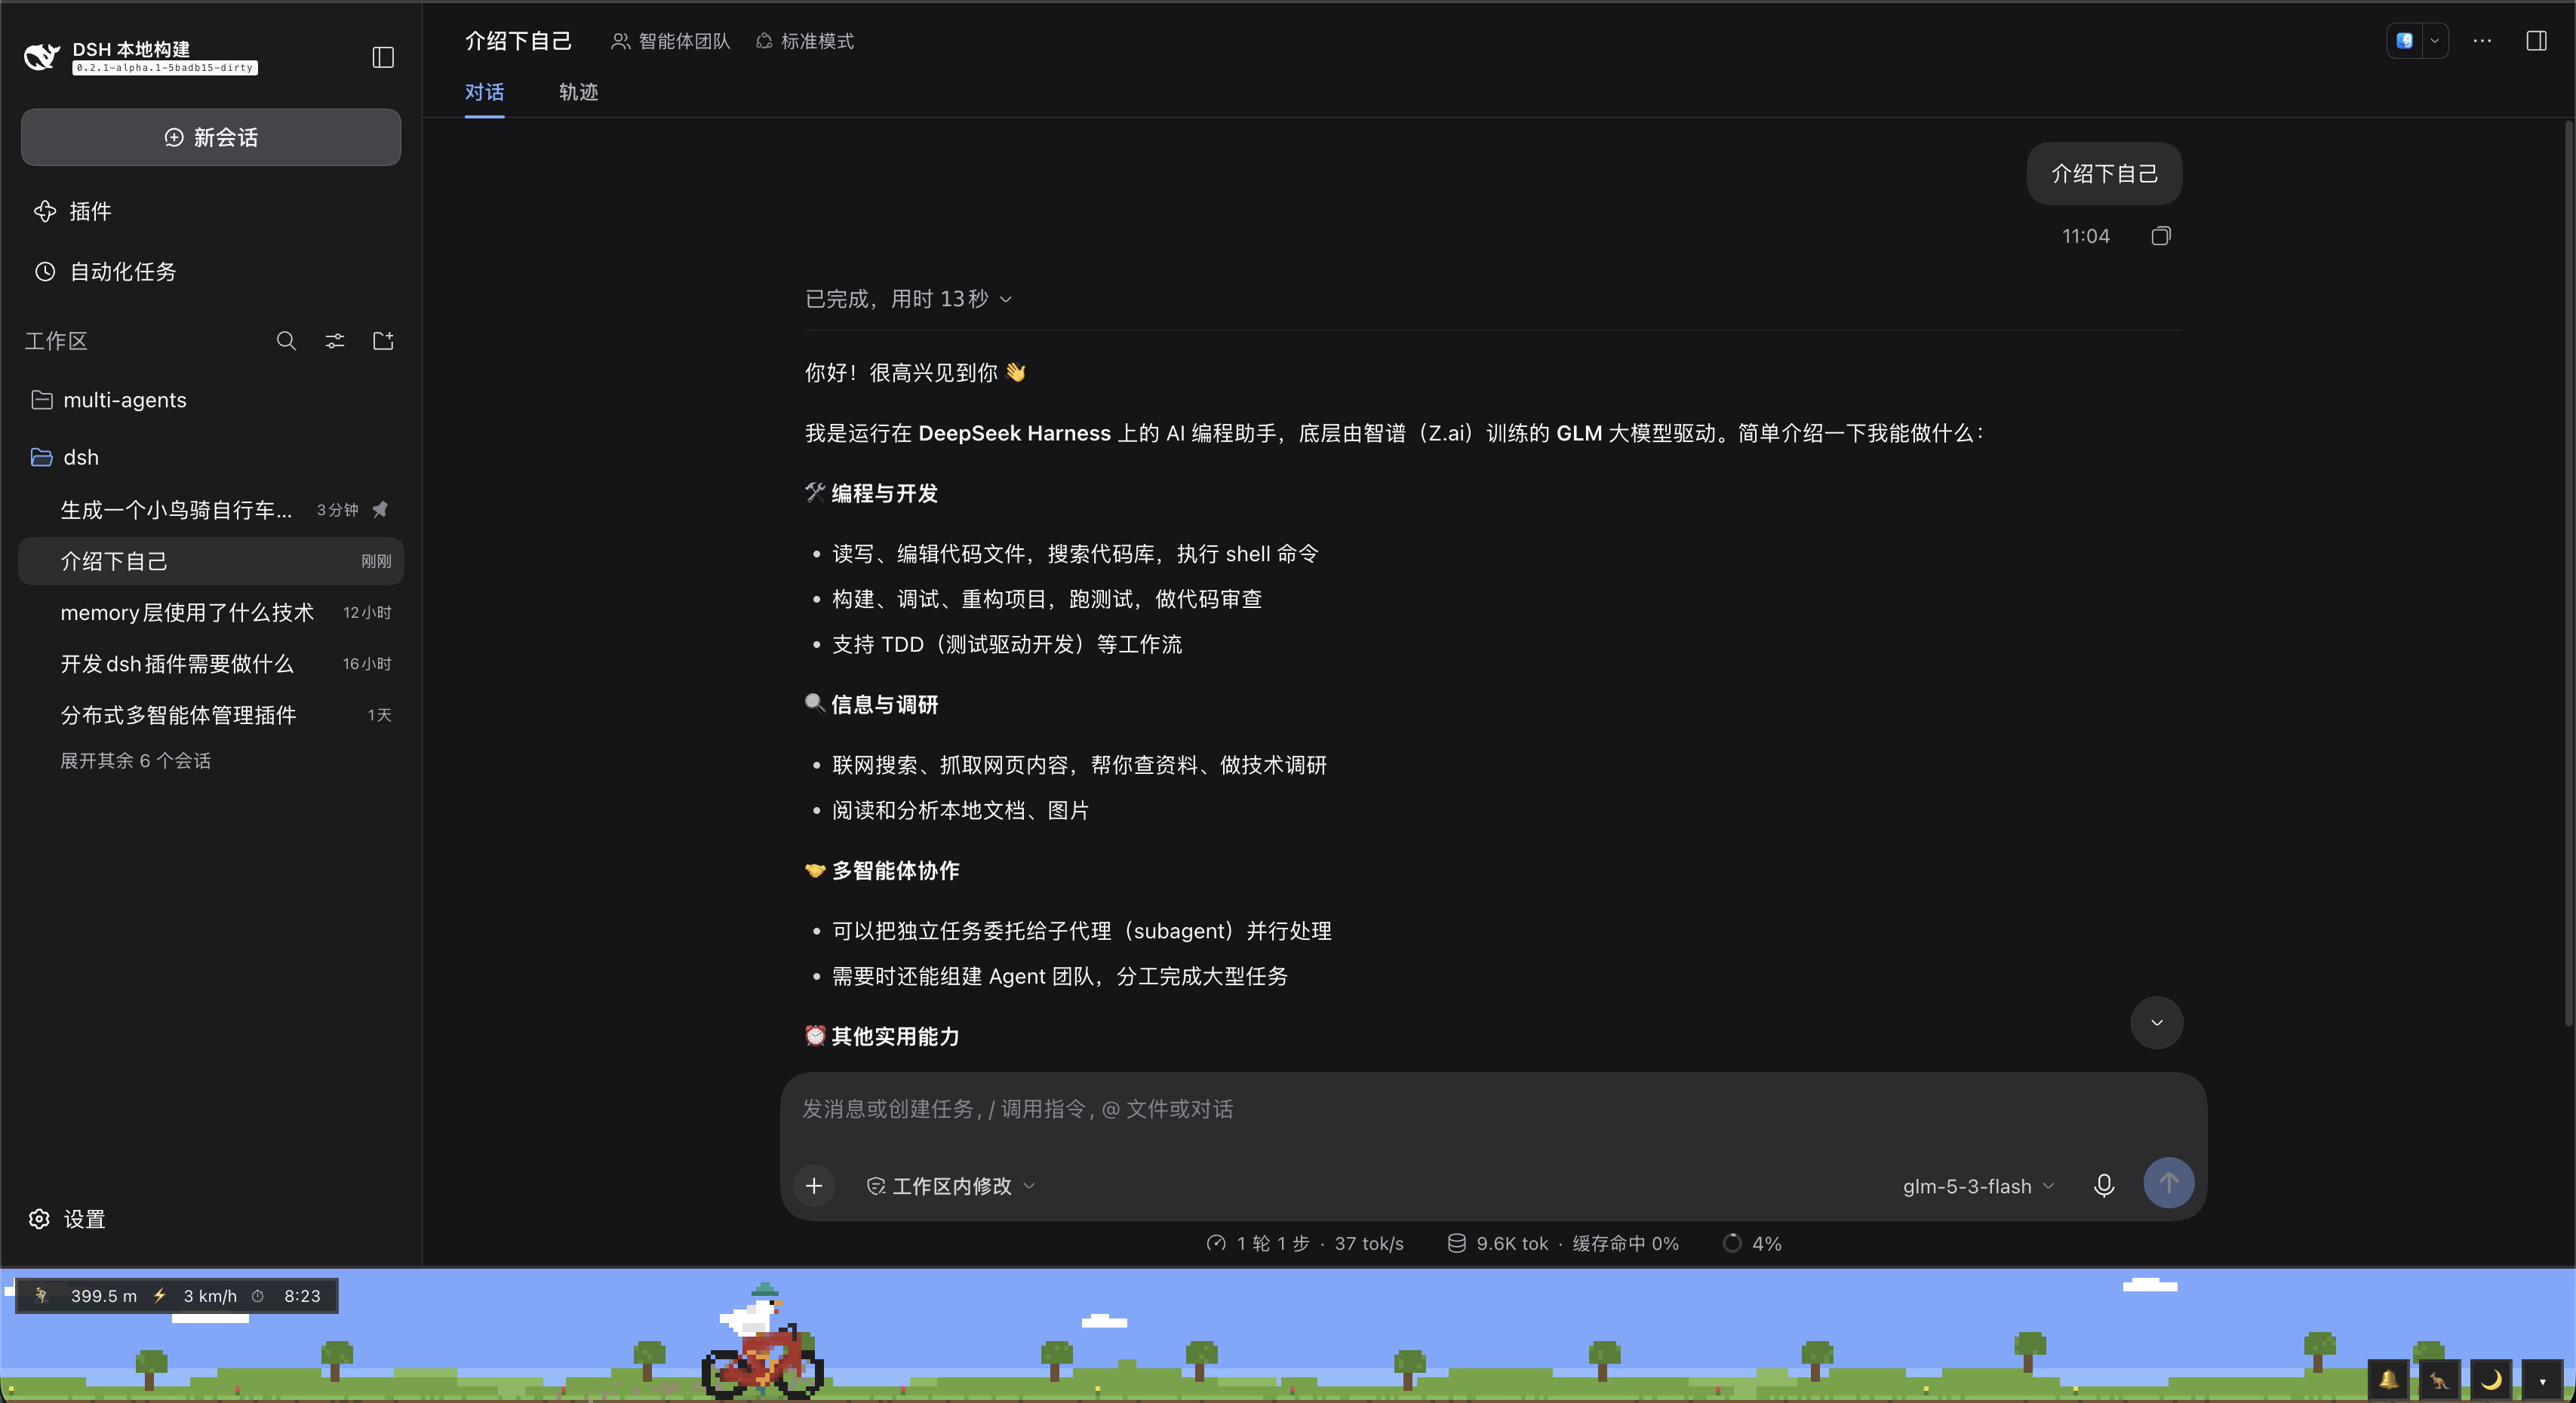Open the glm-5-3-flash model dropdown
This screenshot has width=2576, height=1403.
(x=1978, y=1186)
